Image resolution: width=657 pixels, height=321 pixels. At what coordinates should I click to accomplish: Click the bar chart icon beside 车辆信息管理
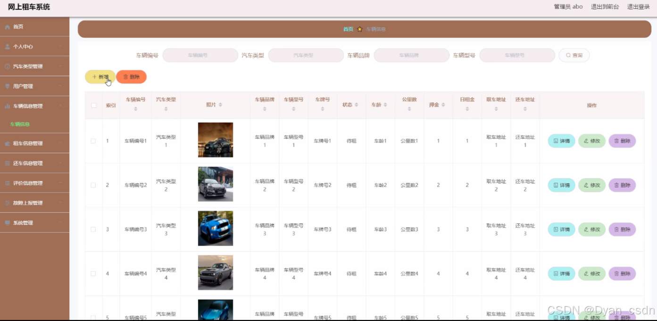[7, 106]
